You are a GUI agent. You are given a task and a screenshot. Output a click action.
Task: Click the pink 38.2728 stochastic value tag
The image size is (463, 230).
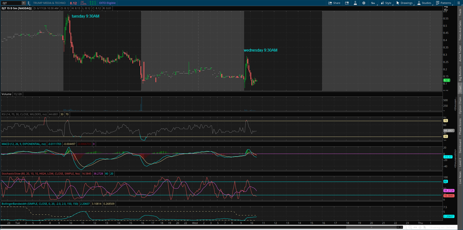(449, 191)
